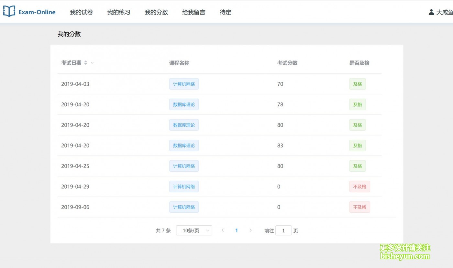Click 数据库理论 tag in the score 78 row
This screenshot has height=268, width=453.
click(184, 104)
